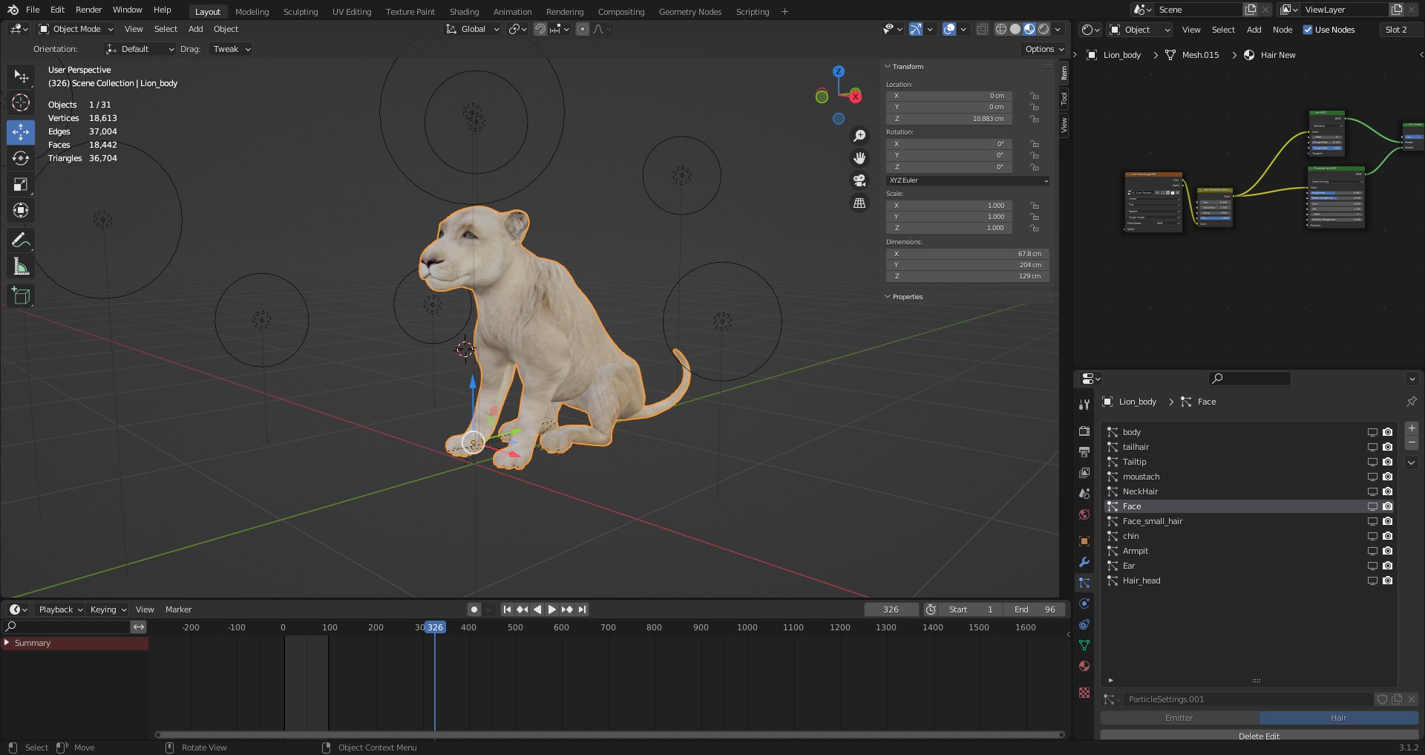
Task: Toggle viewport visibility for moustach particles
Action: coord(1372,477)
